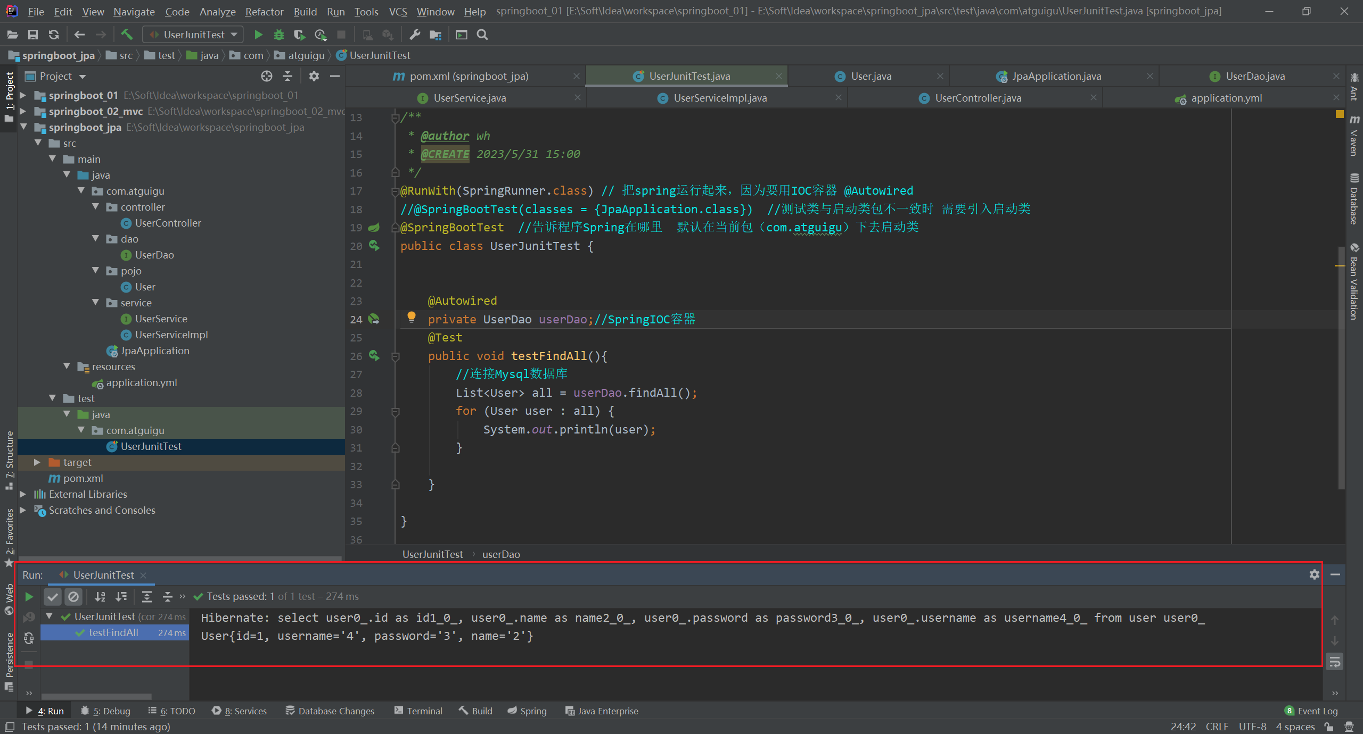Close the pom.xml editor tab

(x=576, y=76)
